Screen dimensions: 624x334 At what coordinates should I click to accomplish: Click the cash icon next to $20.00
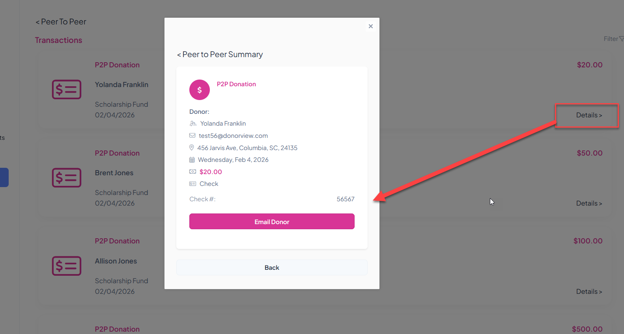tap(192, 172)
